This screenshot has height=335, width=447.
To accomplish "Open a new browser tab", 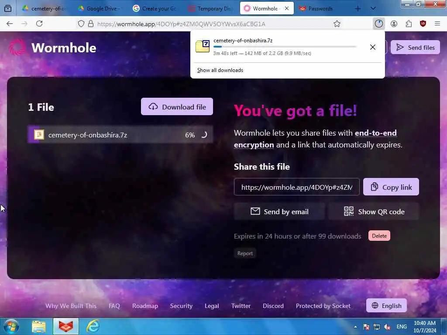I will 358,9.
